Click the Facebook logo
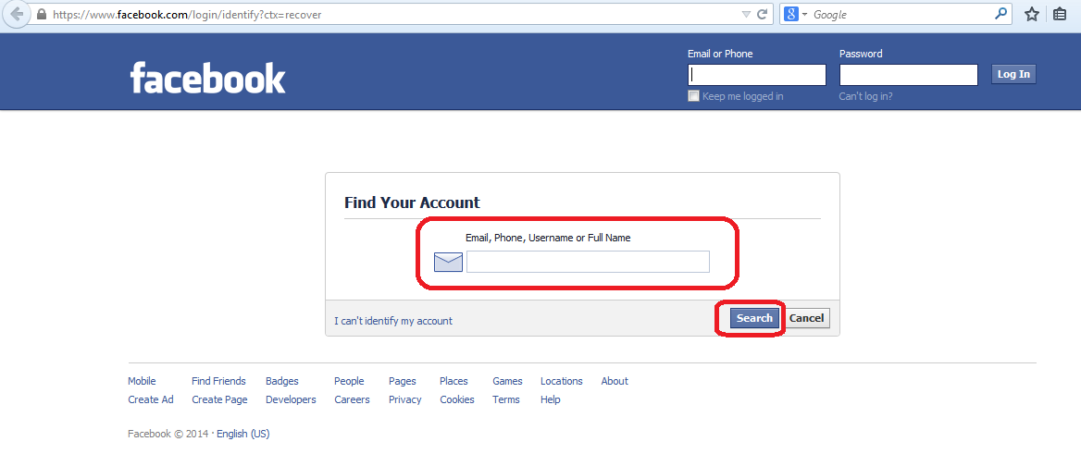 pos(207,77)
